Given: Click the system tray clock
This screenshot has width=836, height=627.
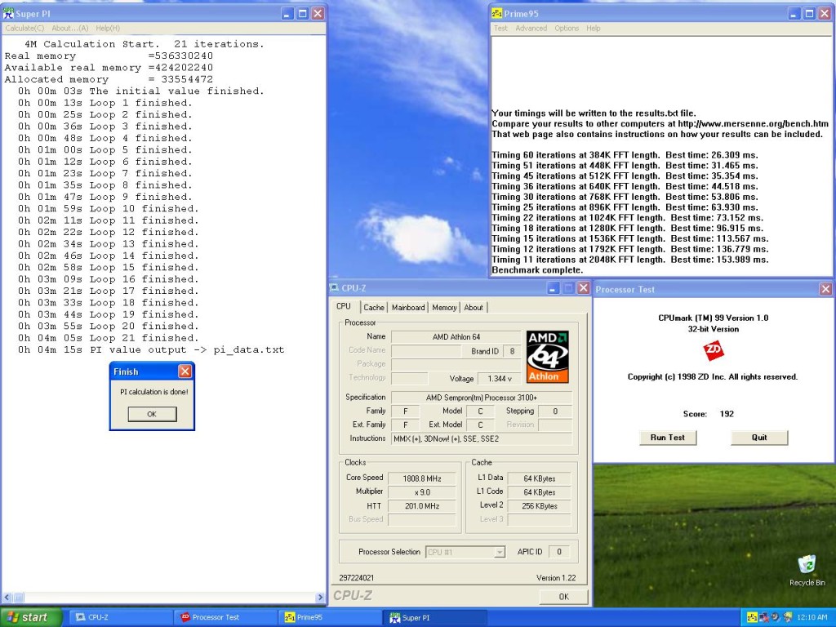Looking at the screenshot, I should coord(813,618).
